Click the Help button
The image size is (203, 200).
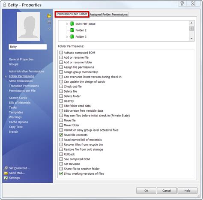click(187, 191)
